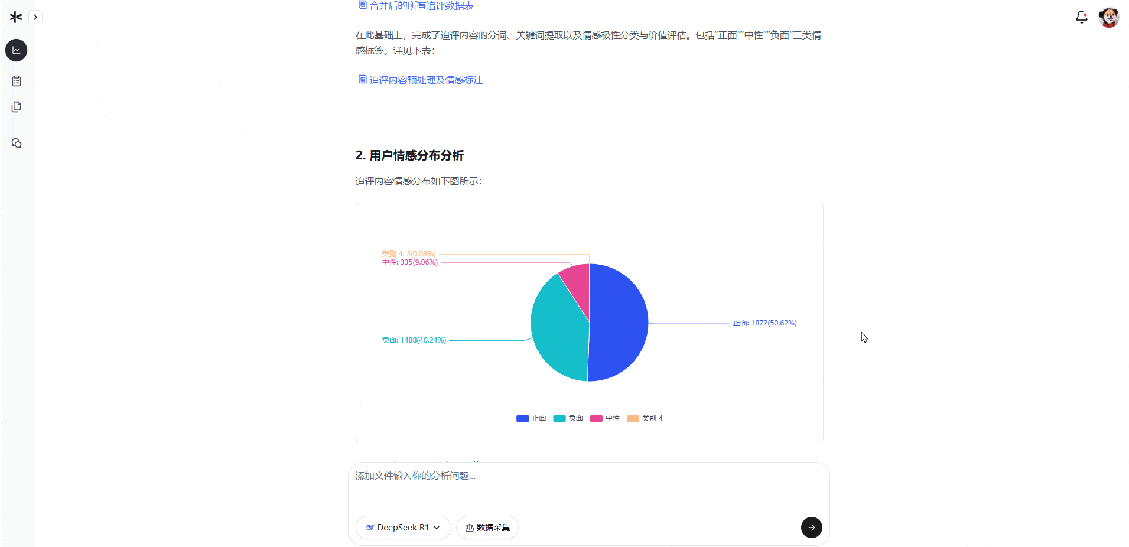Click the blue color swatch beside 正面
The width and height of the screenshot is (1129, 547).
522,418
